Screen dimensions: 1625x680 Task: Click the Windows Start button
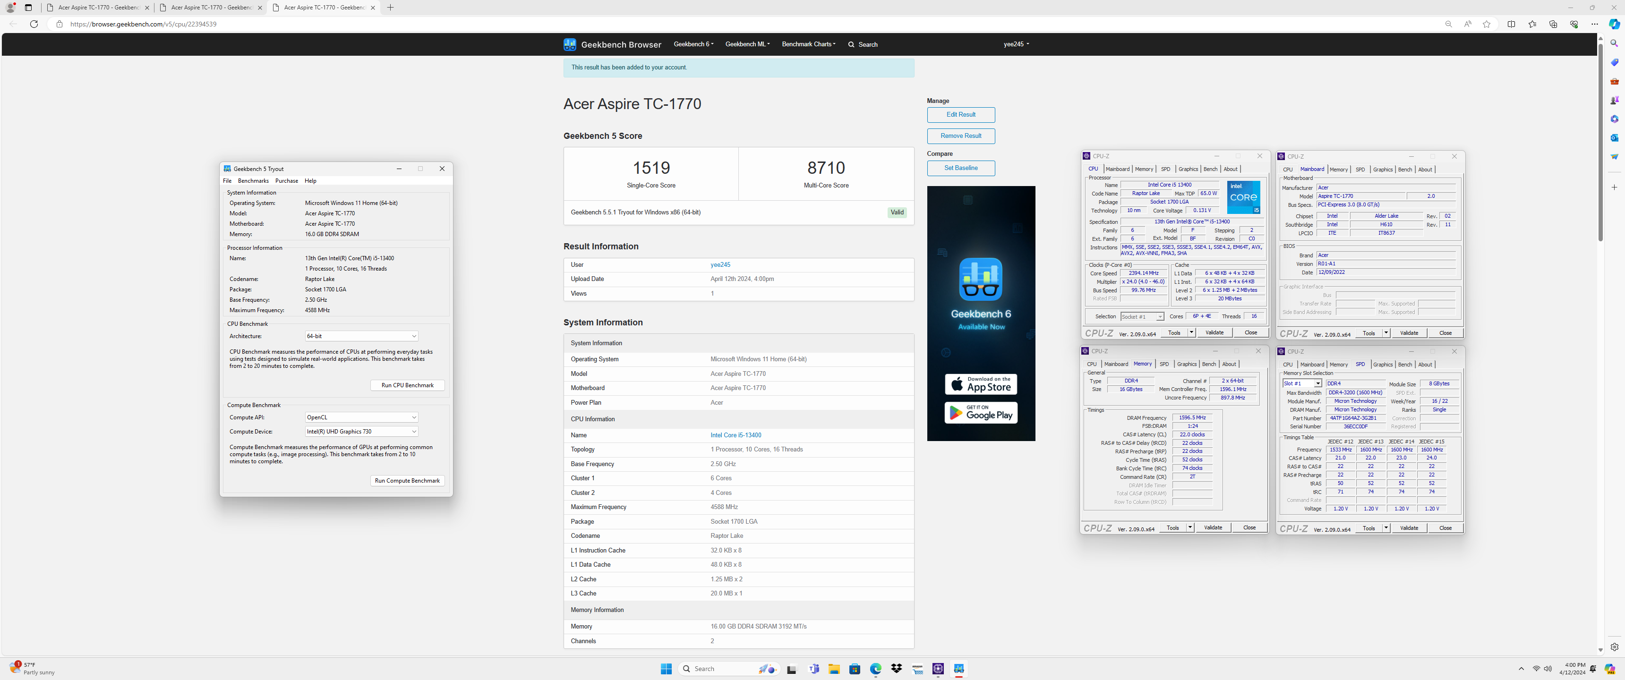666,669
